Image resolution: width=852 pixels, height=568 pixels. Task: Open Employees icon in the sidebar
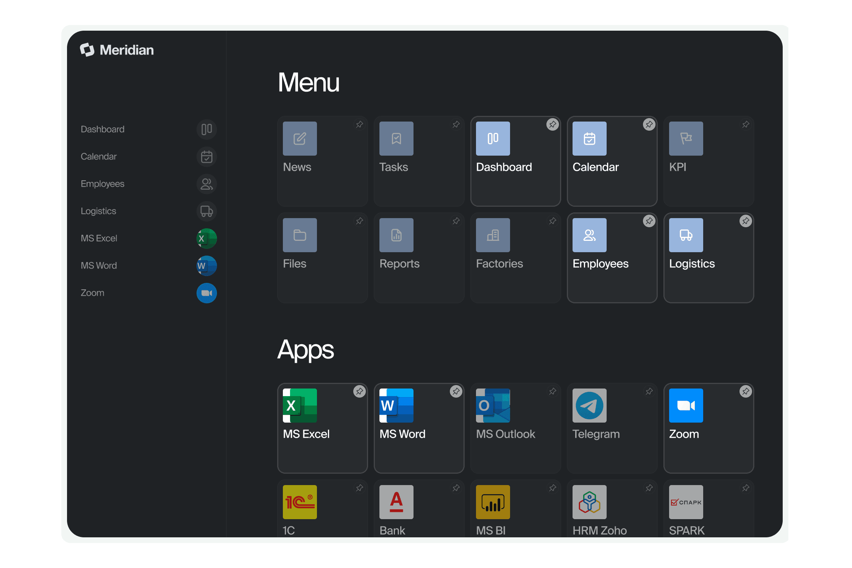207,184
